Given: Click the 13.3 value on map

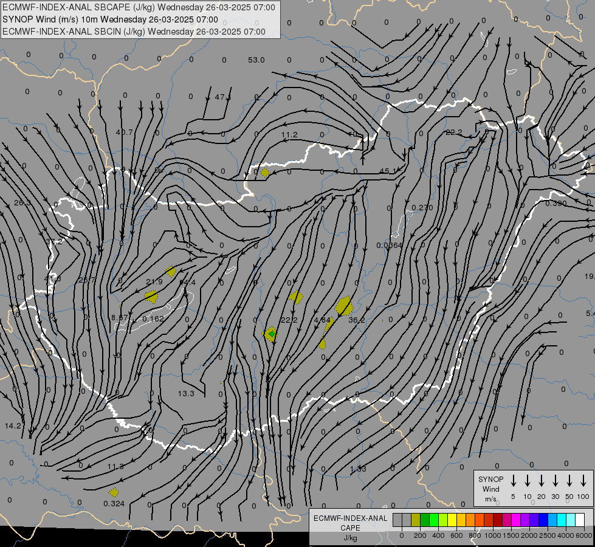Looking at the screenshot, I should point(186,394).
